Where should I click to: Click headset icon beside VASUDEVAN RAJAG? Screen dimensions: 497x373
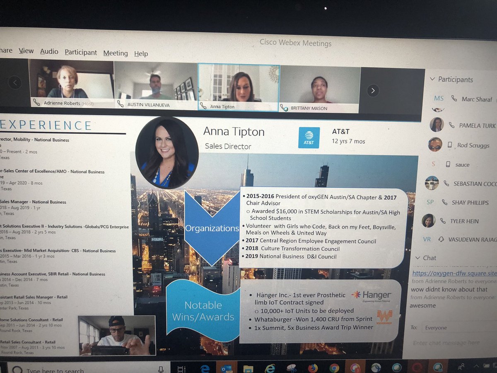(x=441, y=239)
